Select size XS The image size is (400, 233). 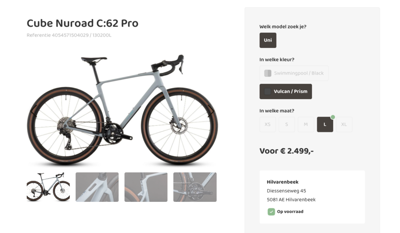tap(268, 125)
